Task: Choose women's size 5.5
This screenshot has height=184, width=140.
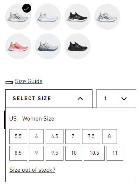Action: point(18,137)
